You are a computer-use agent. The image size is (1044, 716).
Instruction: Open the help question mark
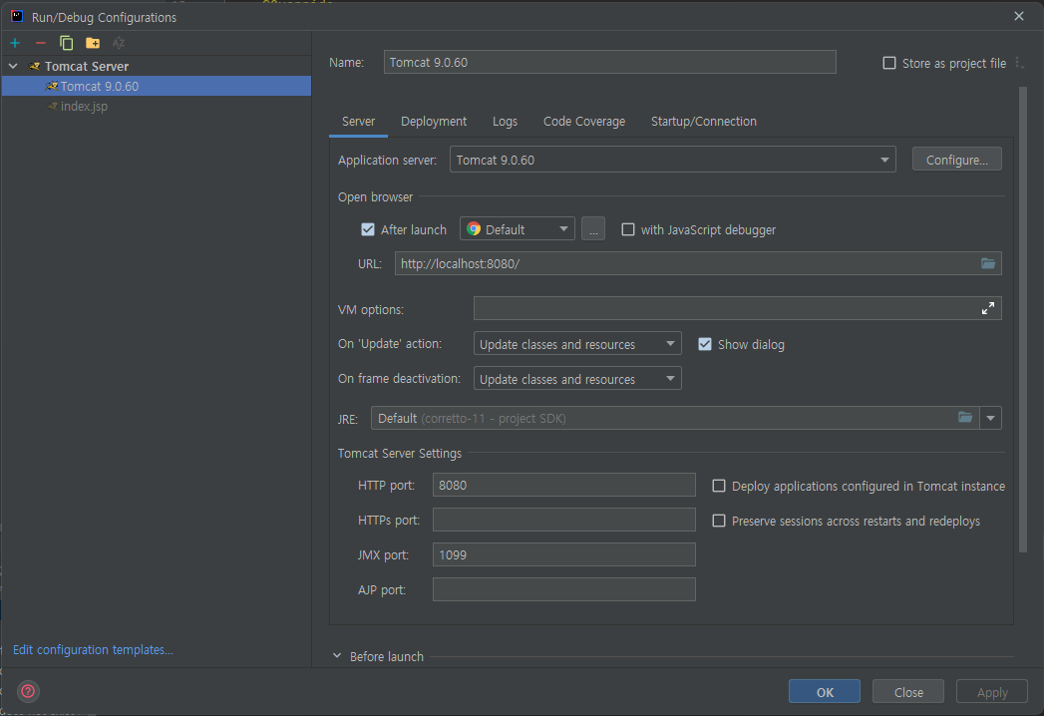28,691
